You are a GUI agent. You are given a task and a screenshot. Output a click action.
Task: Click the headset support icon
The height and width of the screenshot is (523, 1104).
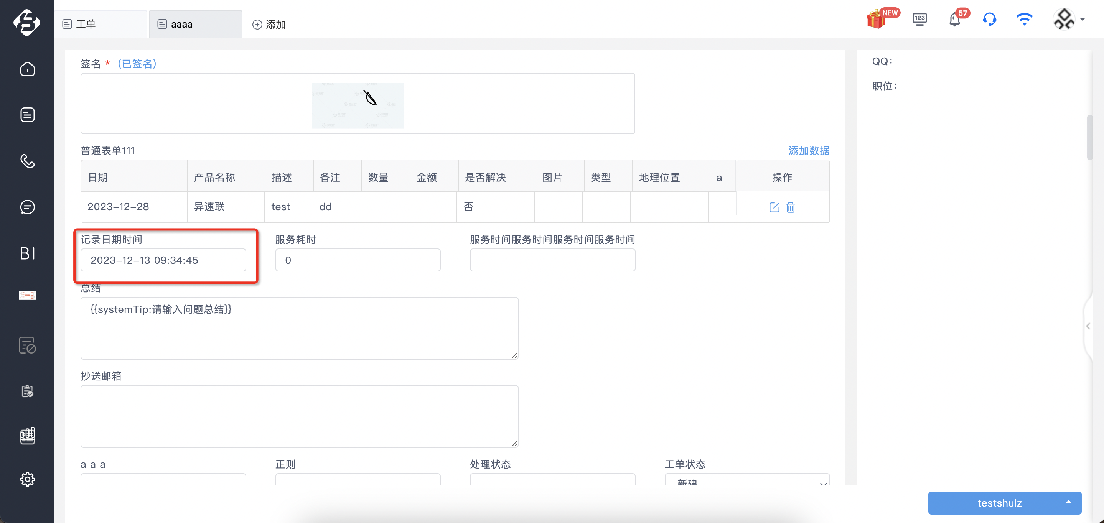pyautogui.click(x=990, y=19)
